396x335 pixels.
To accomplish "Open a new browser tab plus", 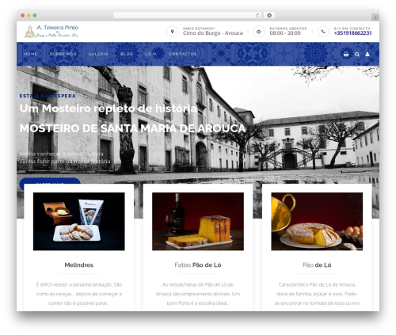I will (375, 17).
